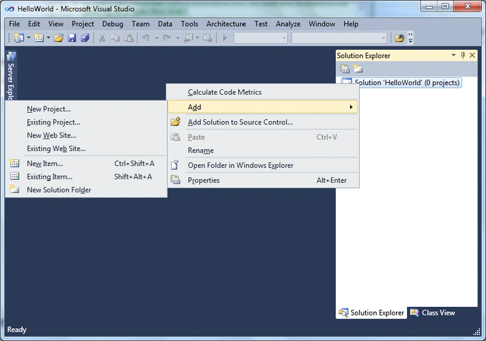
Task: Click the Paste toolbar icon
Action: coord(129,38)
